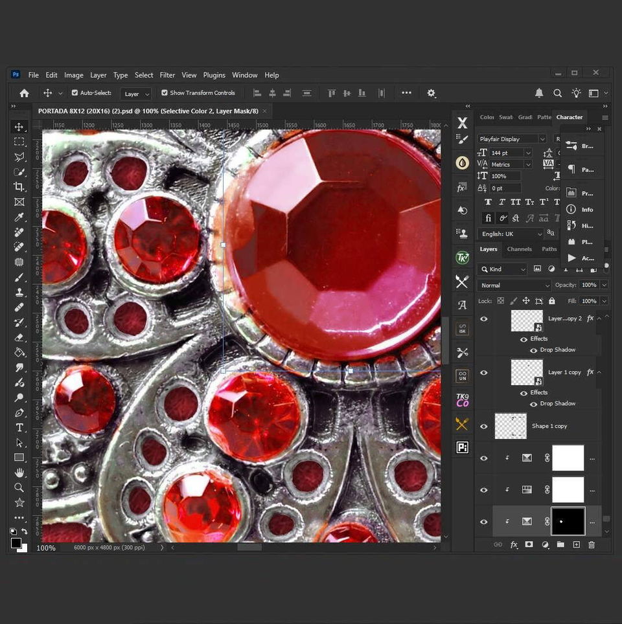Toggle the lock all padlock icon
Viewport: 622px width, 624px height.
point(551,301)
